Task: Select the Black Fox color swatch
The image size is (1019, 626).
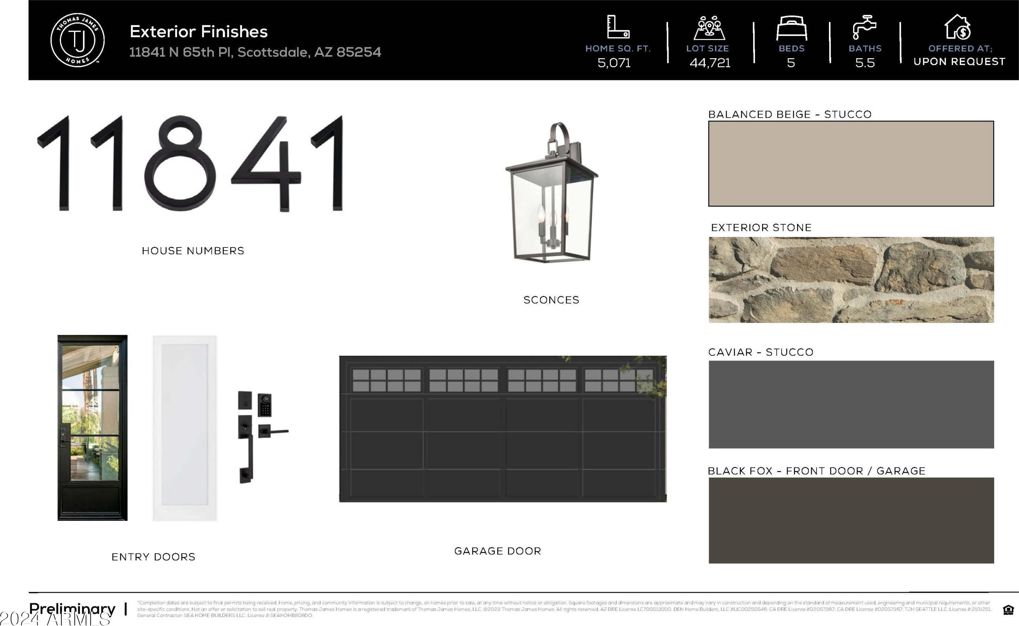Action: tap(851, 520)
